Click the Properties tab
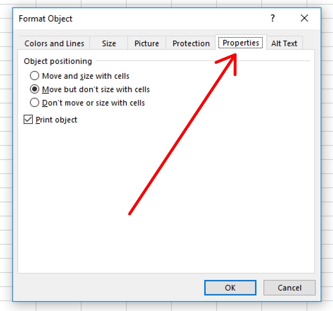333x311 pixels. coord(241,43)
